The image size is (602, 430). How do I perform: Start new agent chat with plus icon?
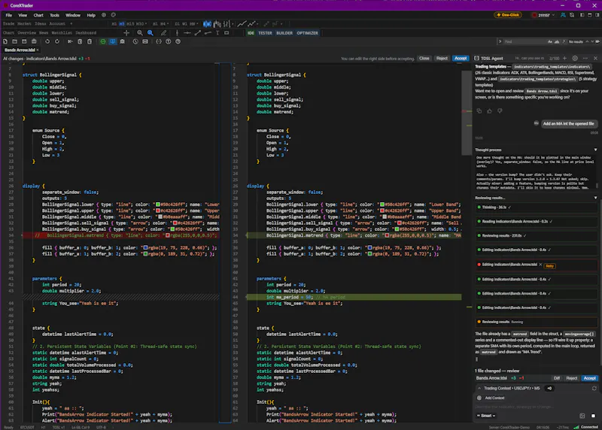pyautogui.click(x=564, y=59)
